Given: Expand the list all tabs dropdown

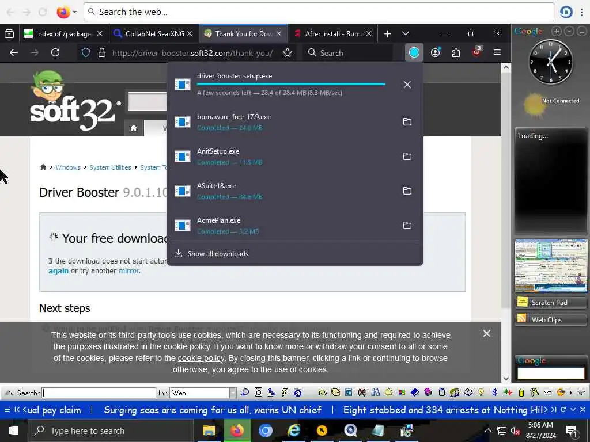Looking at the screenshot, I should coord(405,33).
